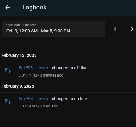Click the 3 minutes ago relative time
Image resolution: width=136 pixels, height=127 pixels.
(x=52, y=75)
